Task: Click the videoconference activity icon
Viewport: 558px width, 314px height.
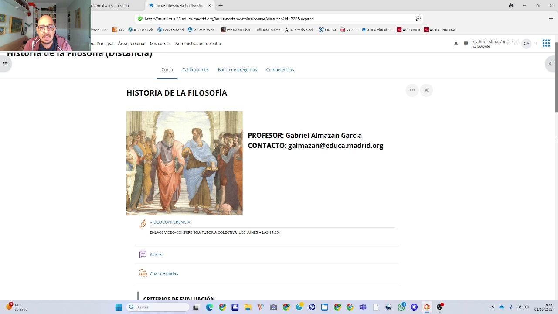Action: (x=143, y=224)
